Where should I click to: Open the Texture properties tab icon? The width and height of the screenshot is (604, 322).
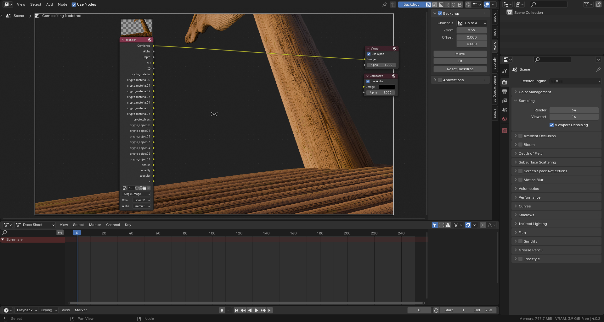(x=505, y=131)
